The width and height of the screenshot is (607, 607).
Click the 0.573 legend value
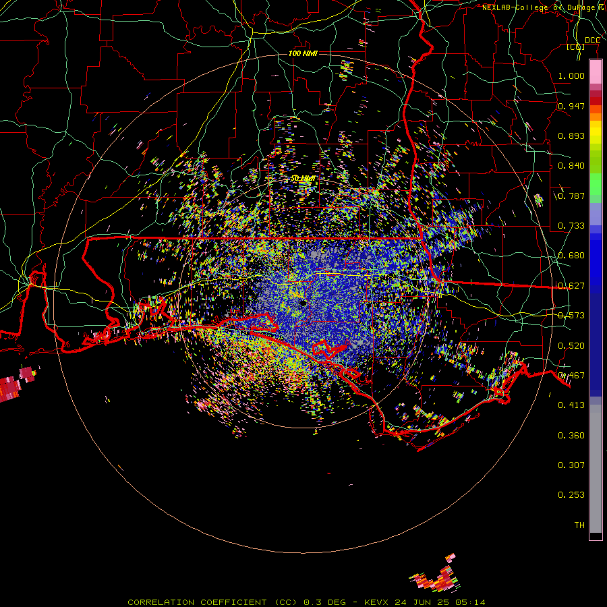571,316
